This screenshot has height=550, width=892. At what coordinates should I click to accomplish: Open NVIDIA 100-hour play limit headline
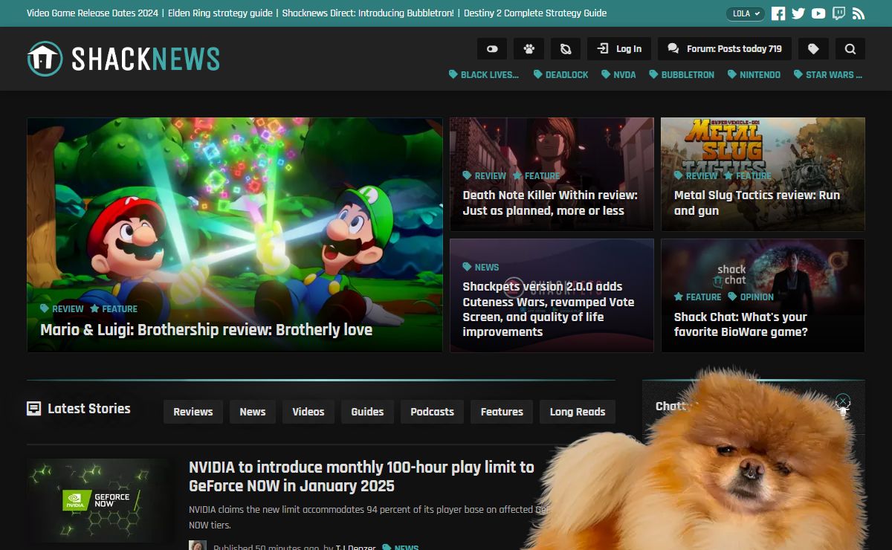[x=361, y=476]
